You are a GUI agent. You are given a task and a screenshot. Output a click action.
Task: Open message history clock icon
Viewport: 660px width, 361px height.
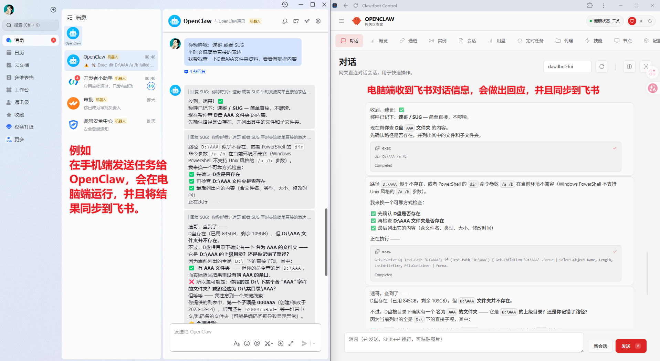pos(285,4)
